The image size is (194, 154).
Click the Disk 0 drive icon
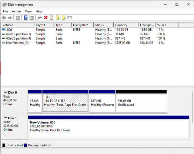[x=5, y=92]
